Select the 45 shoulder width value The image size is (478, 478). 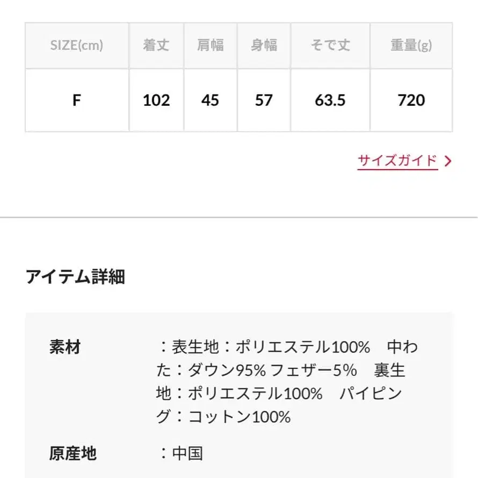pyautogui.click(x=210, y=100)
